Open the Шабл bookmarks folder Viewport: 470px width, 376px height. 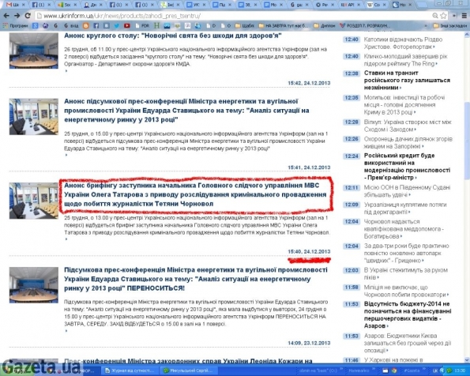coord(245,26)
